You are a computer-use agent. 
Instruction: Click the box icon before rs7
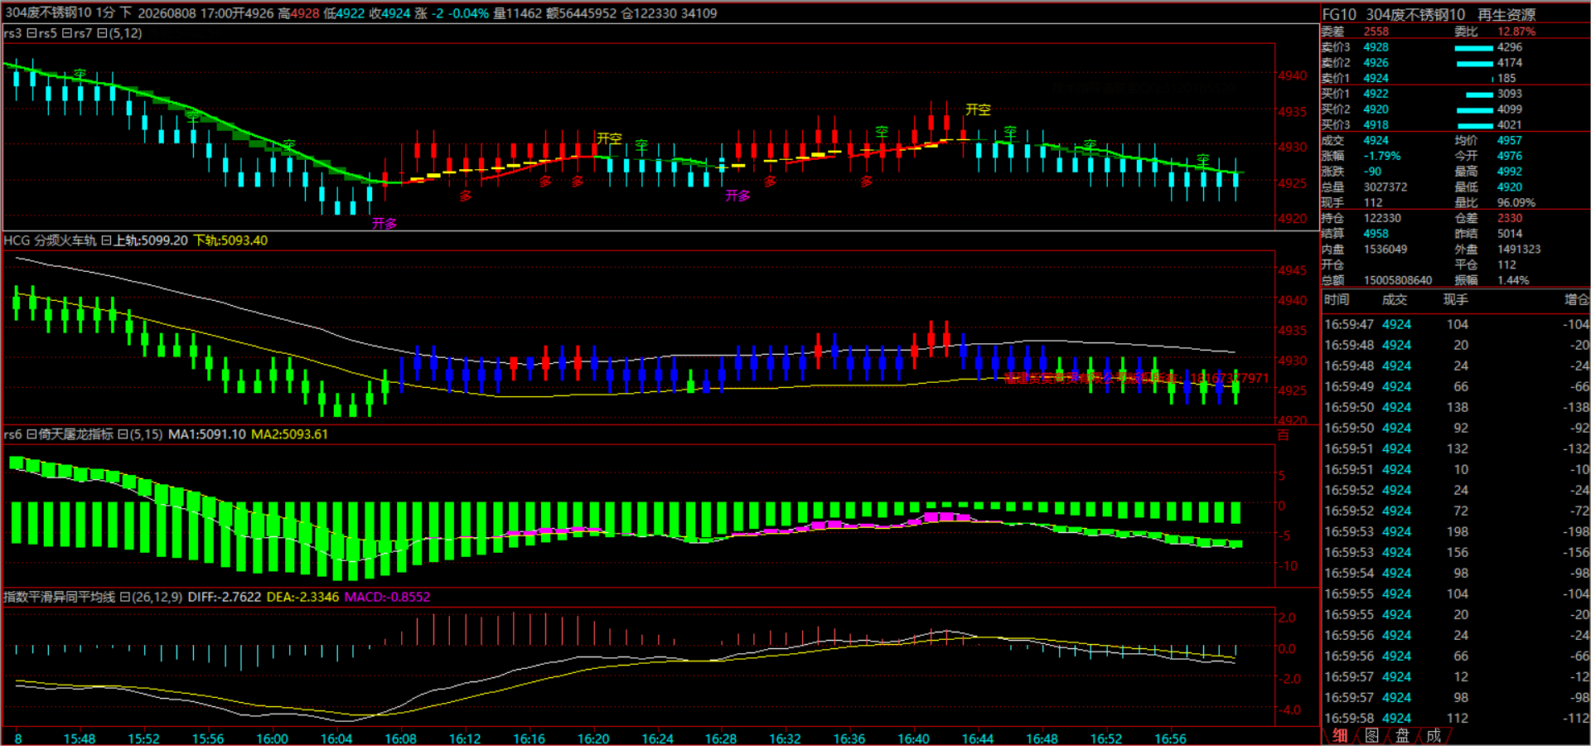[67, 33]
